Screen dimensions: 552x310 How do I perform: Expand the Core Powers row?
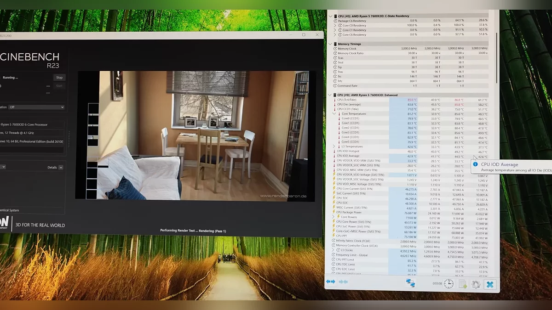[x=334, y=217]
